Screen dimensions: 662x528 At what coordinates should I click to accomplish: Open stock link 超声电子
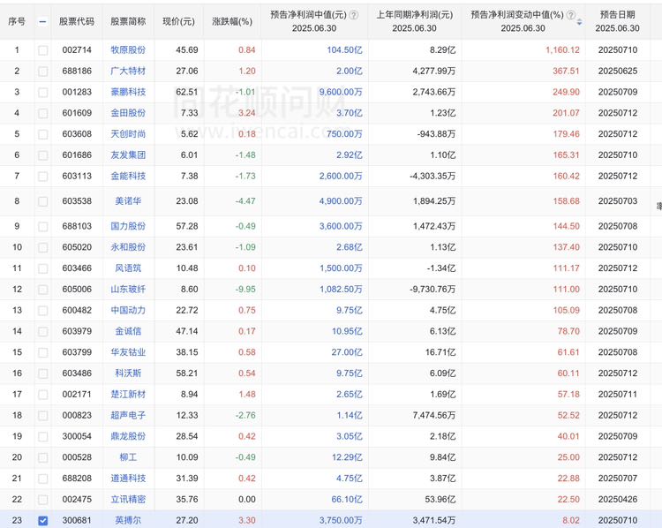(x=128, y=415)
